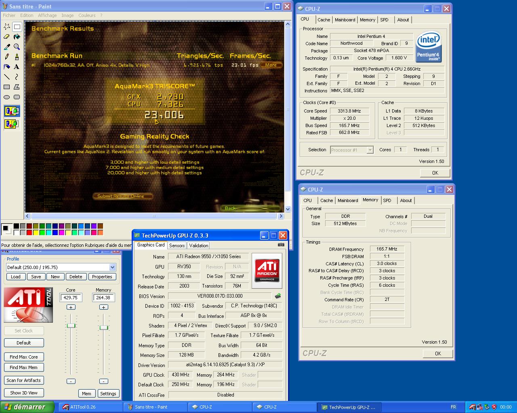Open the ATITool Settings button
The width and height of the screenshot is (517, 413).
(x=108, y=394)
